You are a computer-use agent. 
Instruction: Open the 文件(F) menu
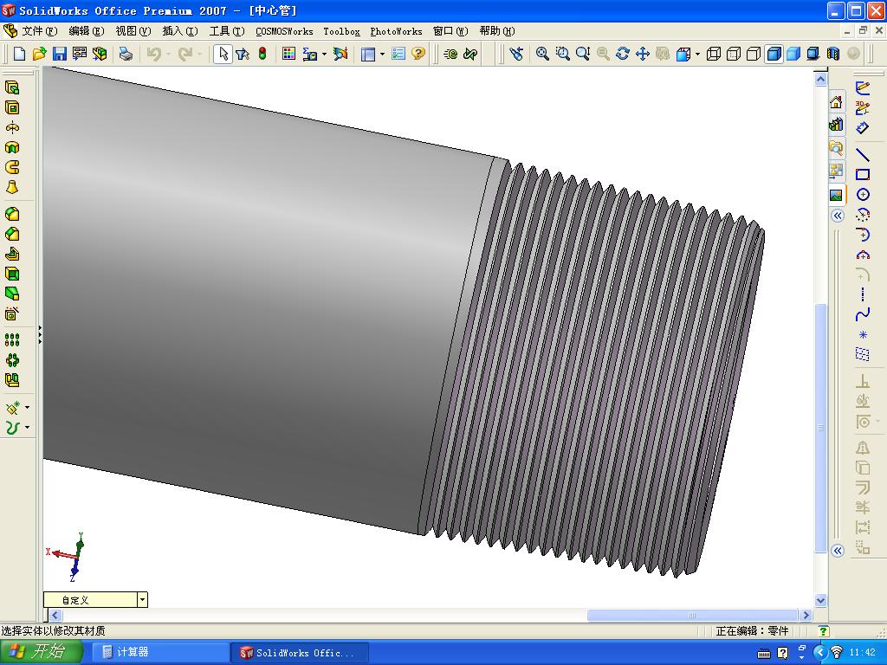[x=40, y=31]
